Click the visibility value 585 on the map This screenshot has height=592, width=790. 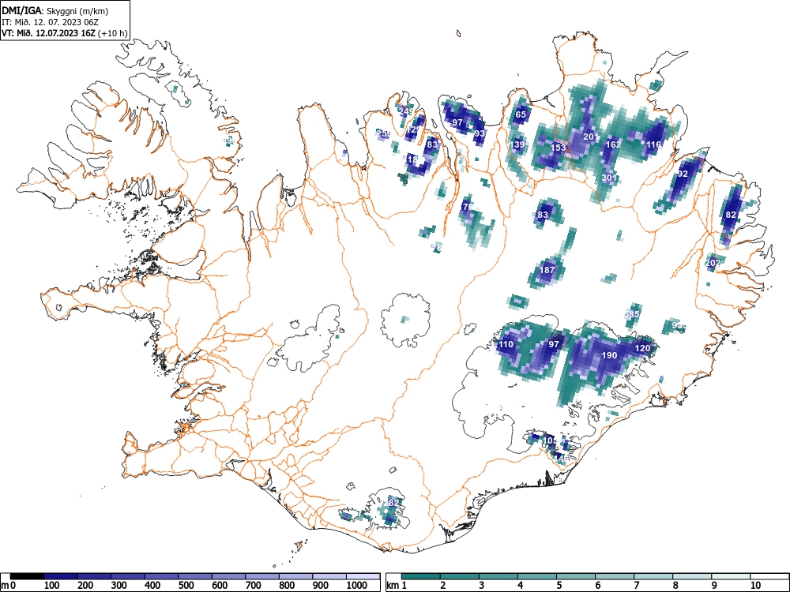click(x=631, y=314)
